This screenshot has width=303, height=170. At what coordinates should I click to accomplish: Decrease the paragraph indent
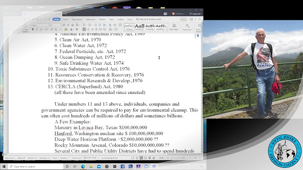(96, 25)
